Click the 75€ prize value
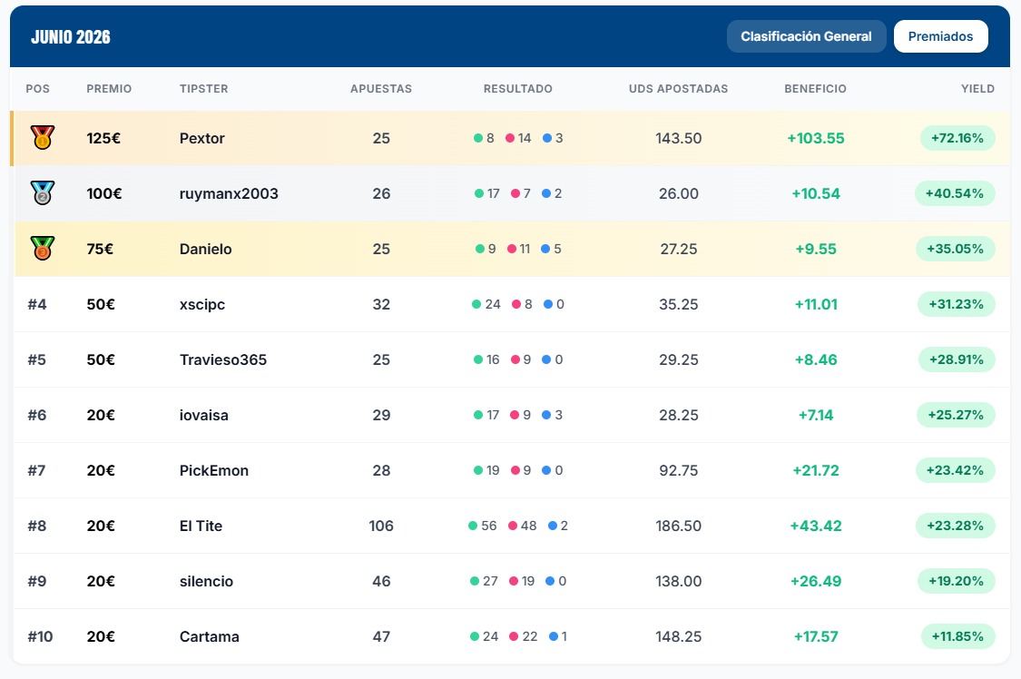 [x=100, y=249]
